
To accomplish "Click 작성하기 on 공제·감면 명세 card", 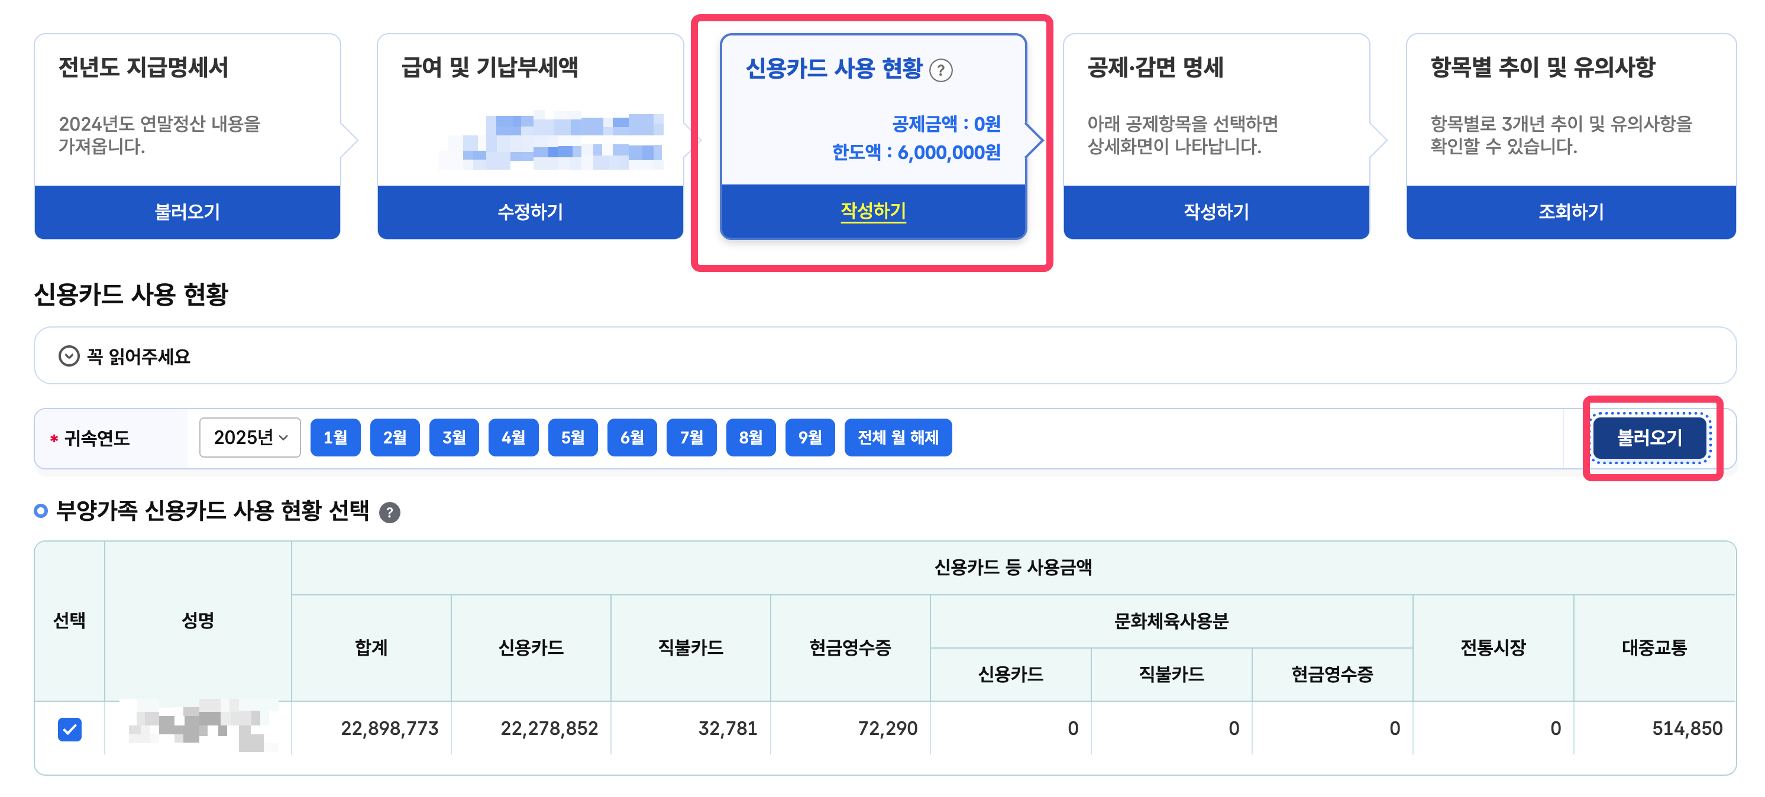I will (1216, 212).
